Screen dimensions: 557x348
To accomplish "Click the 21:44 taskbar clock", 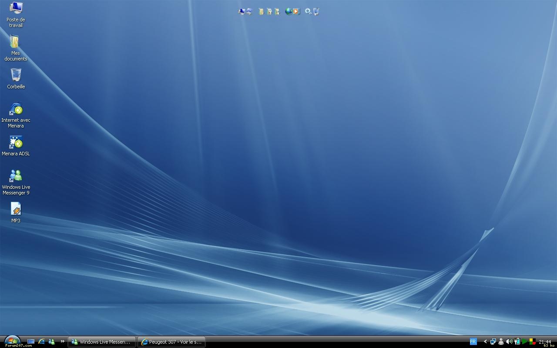I will point(545,342).
